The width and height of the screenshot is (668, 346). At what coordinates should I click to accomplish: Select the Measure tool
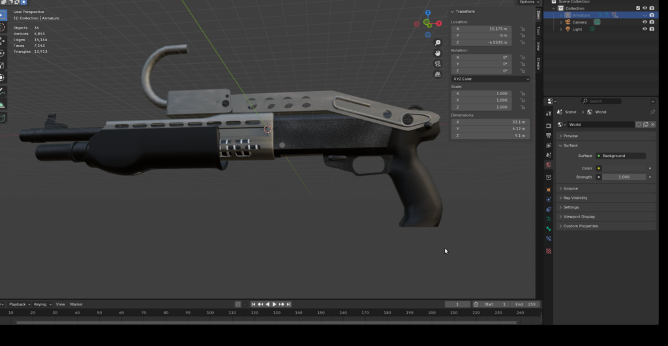click(x=3, y=104)
